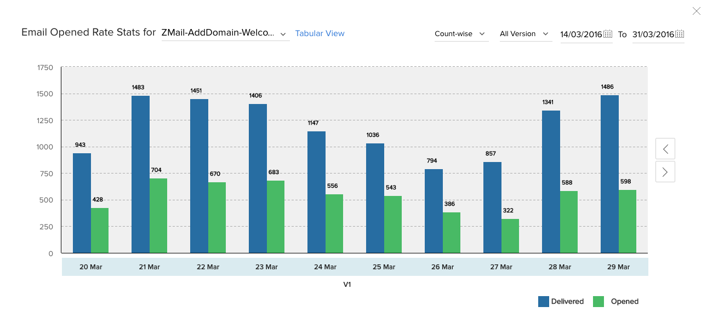Toggle the Opened legend series
Image resolution: width=707 pixels, height=318 pixels.
616,302
